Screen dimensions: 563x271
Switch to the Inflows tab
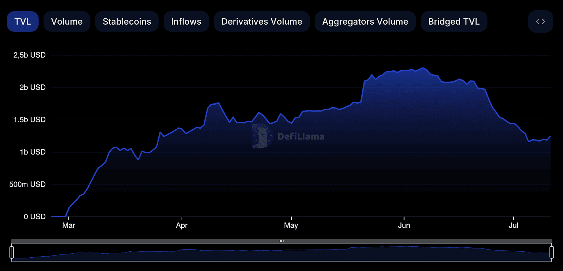[x=186, y=21]
